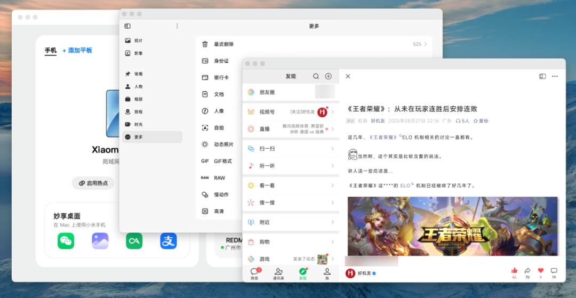
Task: Switch to 发现 bottom tab
Action: click(303, 274)
